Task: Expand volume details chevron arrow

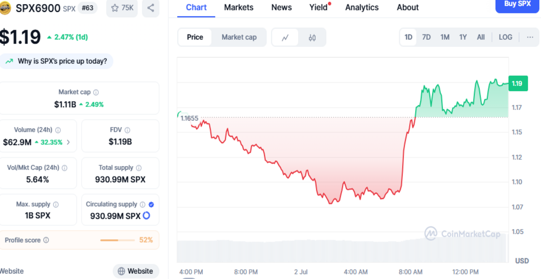Action: point(69,142)
